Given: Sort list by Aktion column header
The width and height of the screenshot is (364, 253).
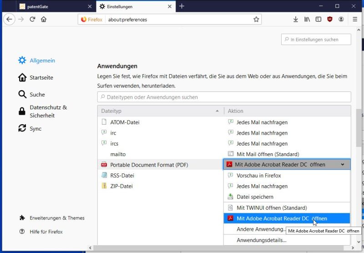Looking at the screenshot, I should [288, 111].
